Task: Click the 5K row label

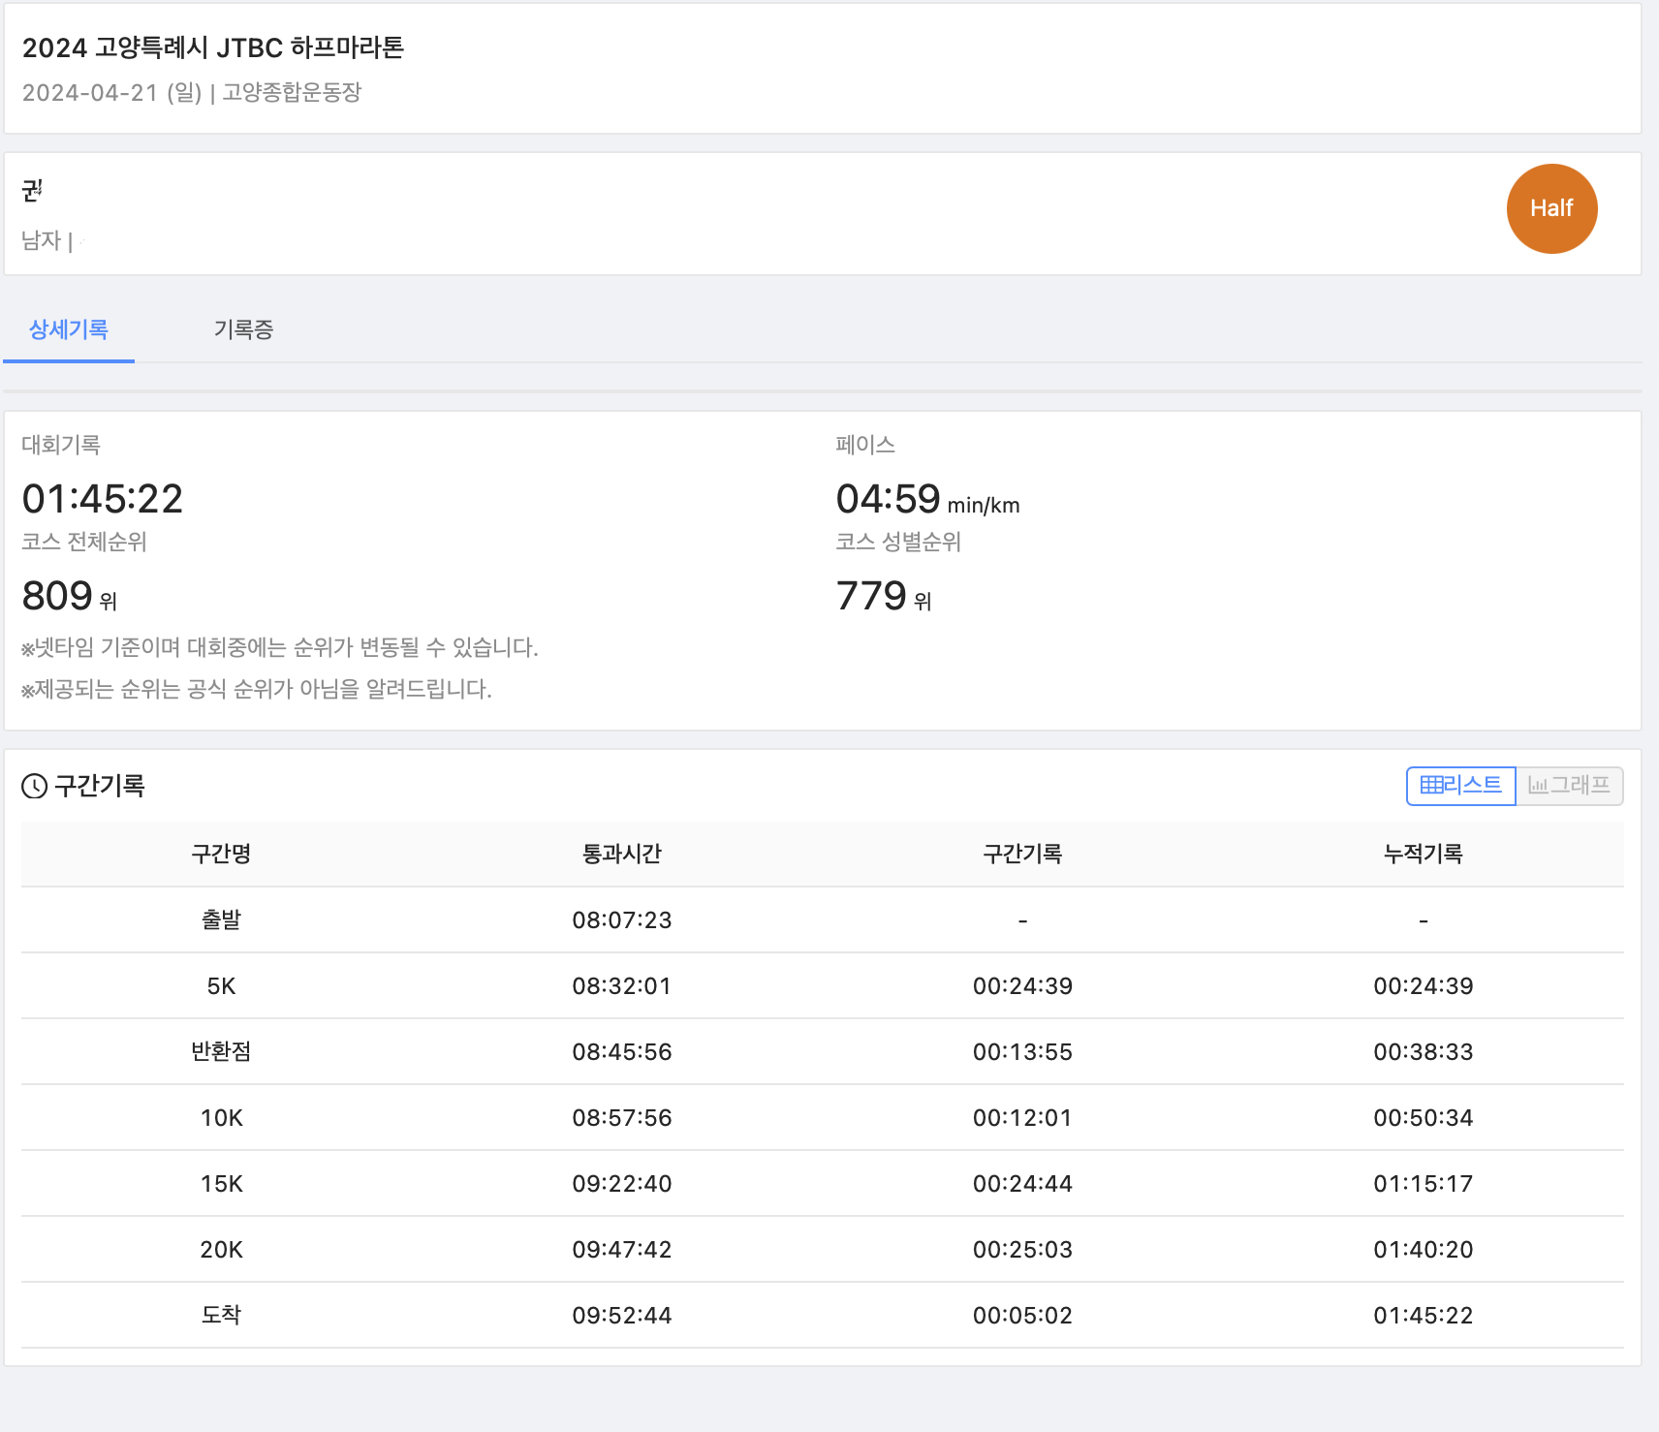Action: pyautogui.click(x=221, y=986)
